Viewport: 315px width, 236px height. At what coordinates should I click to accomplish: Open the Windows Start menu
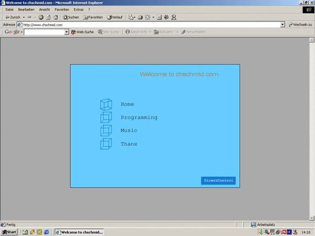click(x=9, y=232)
